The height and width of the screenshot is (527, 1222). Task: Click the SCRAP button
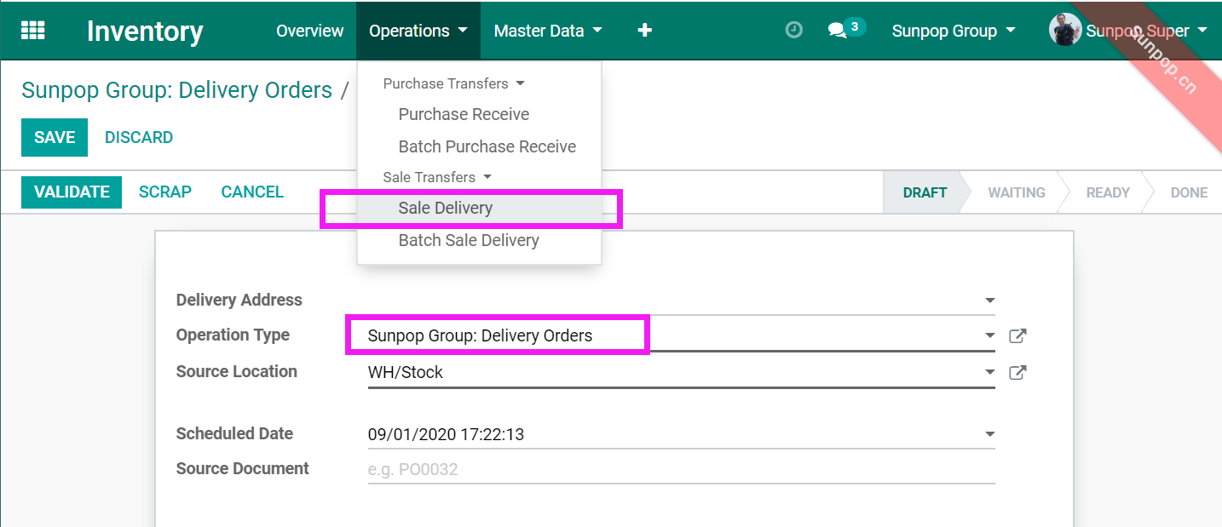click(165, 192)
